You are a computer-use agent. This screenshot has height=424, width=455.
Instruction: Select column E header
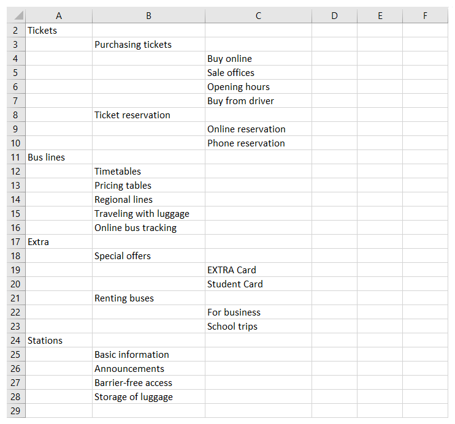[x=380, y=15]
